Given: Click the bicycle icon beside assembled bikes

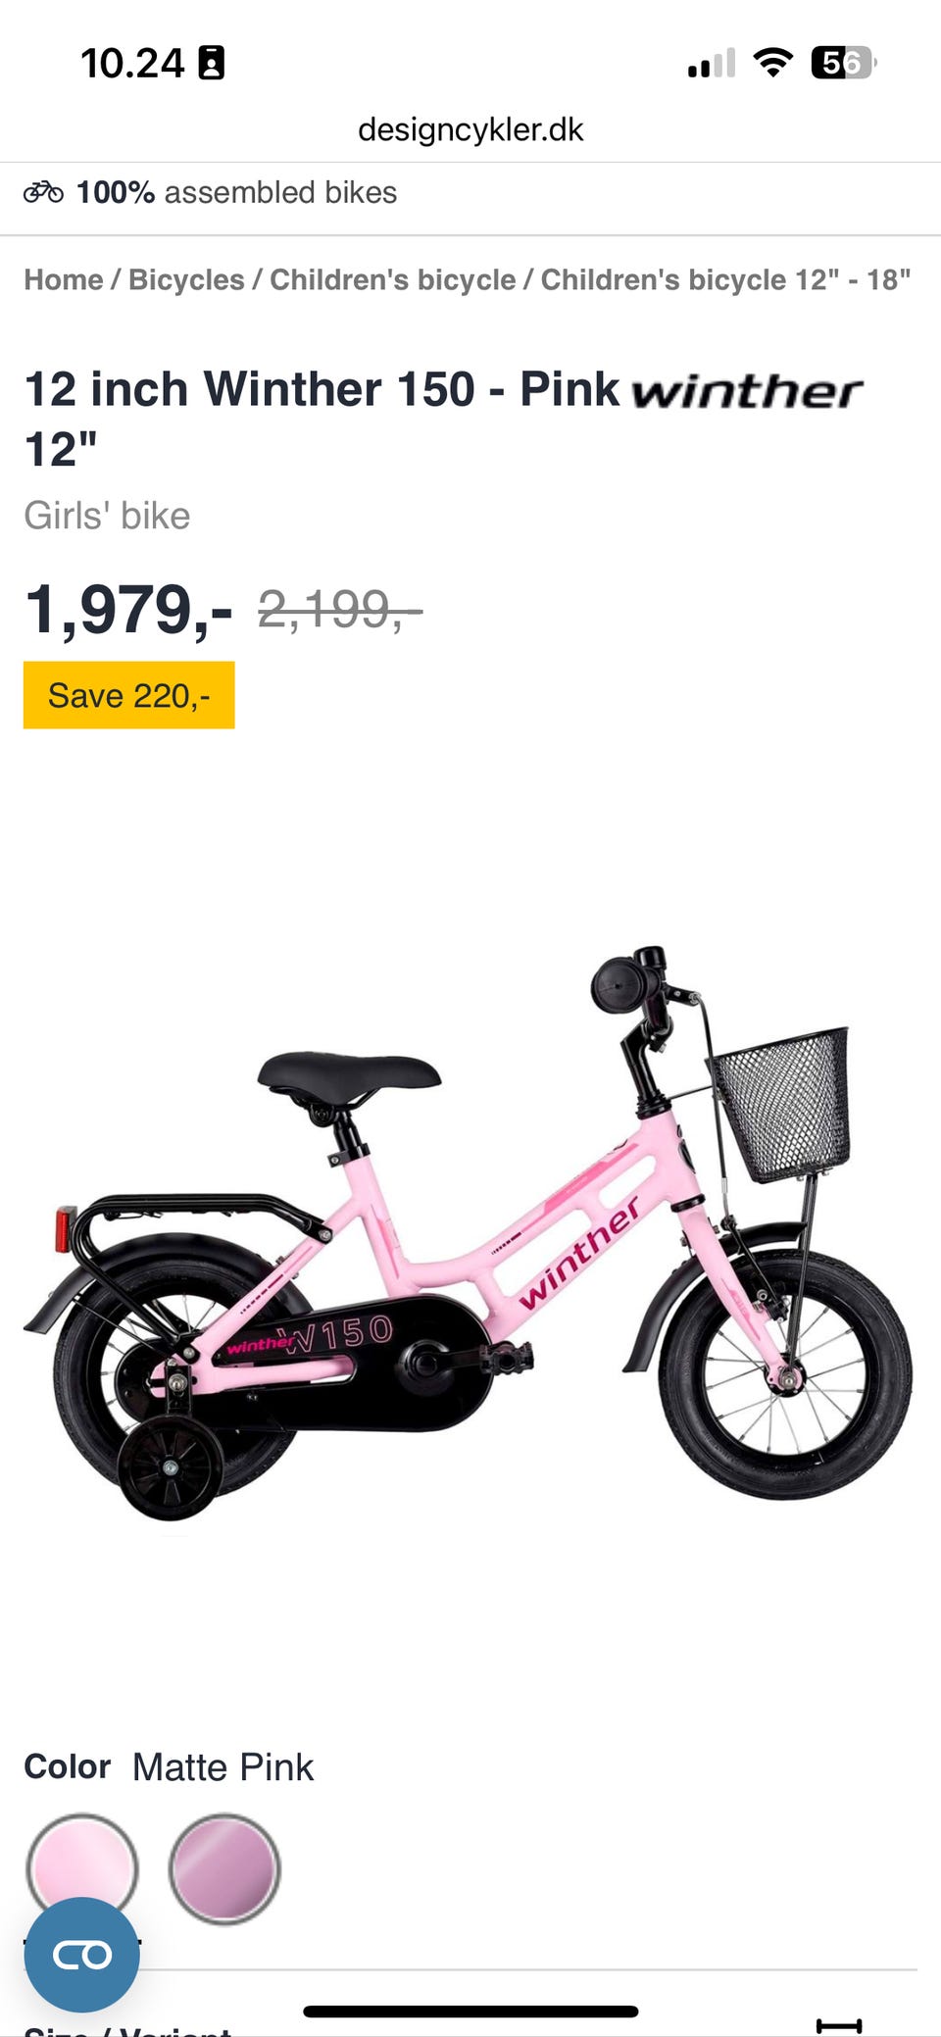Looking at the screenshot, I should (x=43, y=192).
